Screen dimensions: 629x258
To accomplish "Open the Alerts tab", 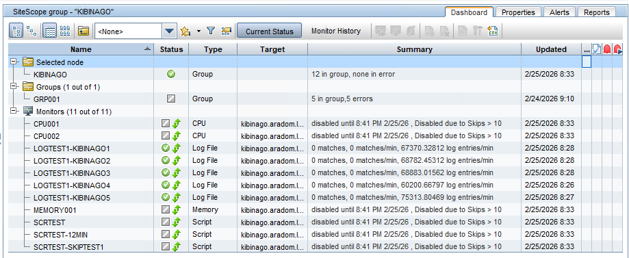I will [559, 12].
